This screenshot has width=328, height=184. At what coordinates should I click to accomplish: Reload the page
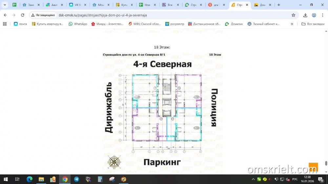pyautogui.click(x=22, y=15)
